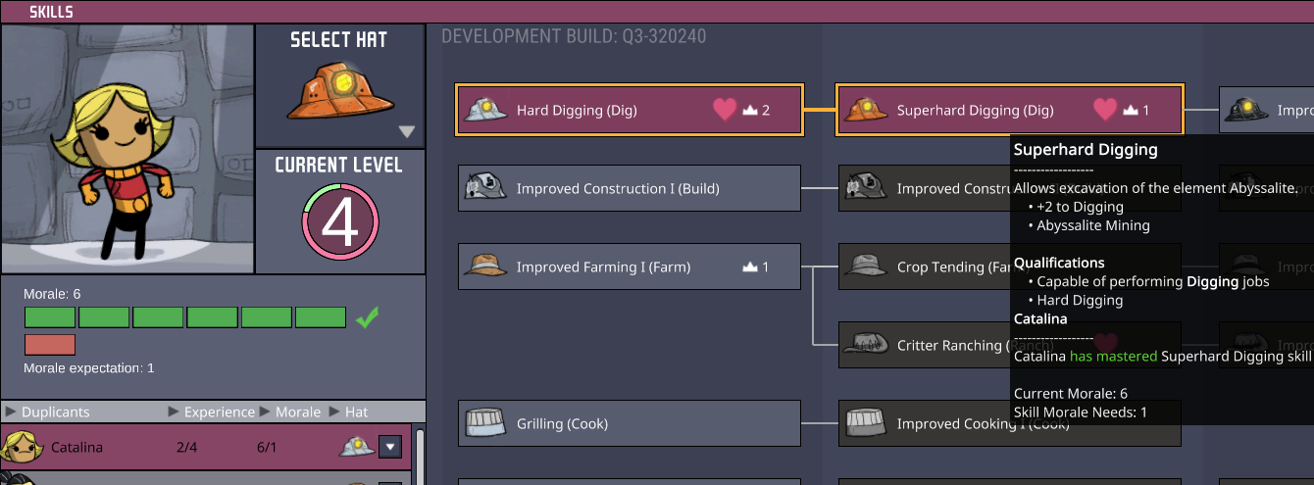
Task: Click the red morale expectation bar
Action: pyautogui.click(x=50, y=345)
